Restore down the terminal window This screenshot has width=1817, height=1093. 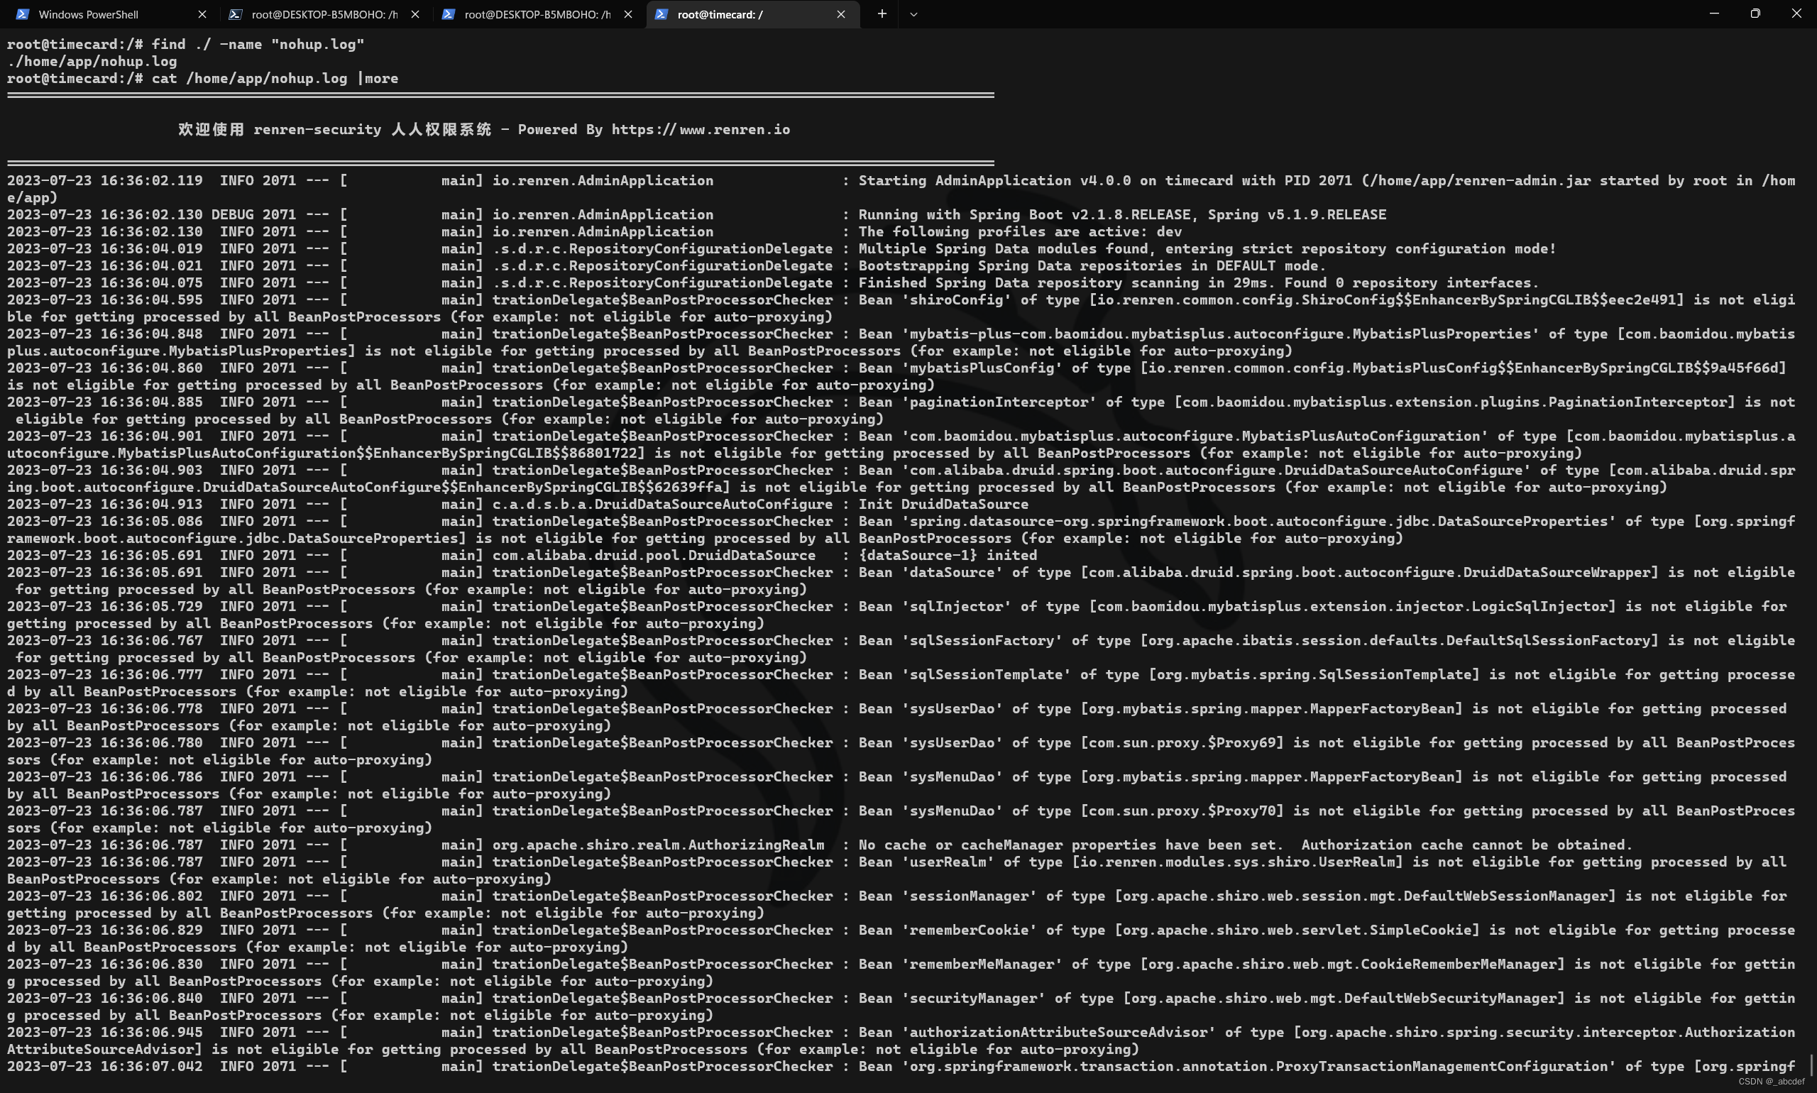tap(1755, 13)
